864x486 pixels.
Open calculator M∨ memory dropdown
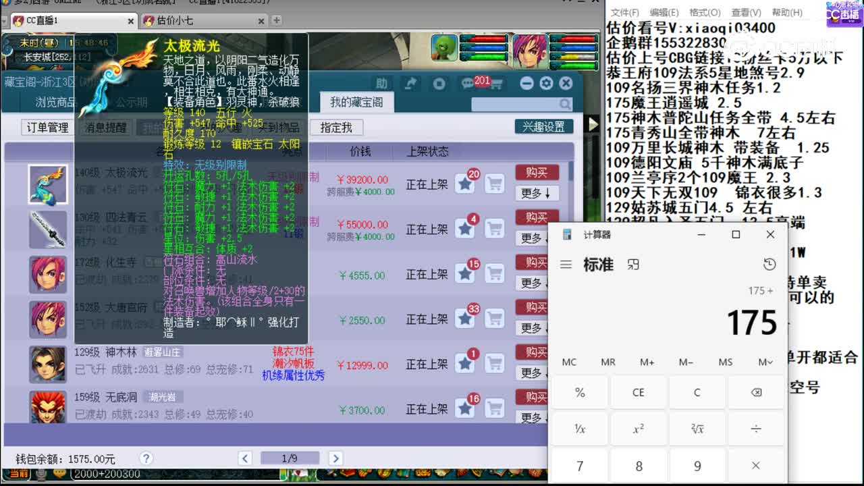(765, 362)
